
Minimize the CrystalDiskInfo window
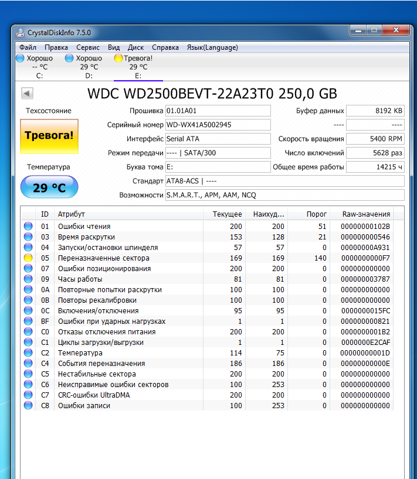click(358, 30)
